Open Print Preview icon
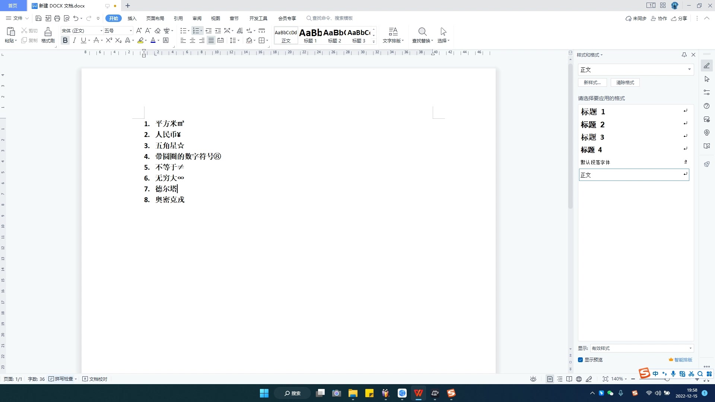The width and height of the screenshot is (715, 402). click(x=67, y=18)
